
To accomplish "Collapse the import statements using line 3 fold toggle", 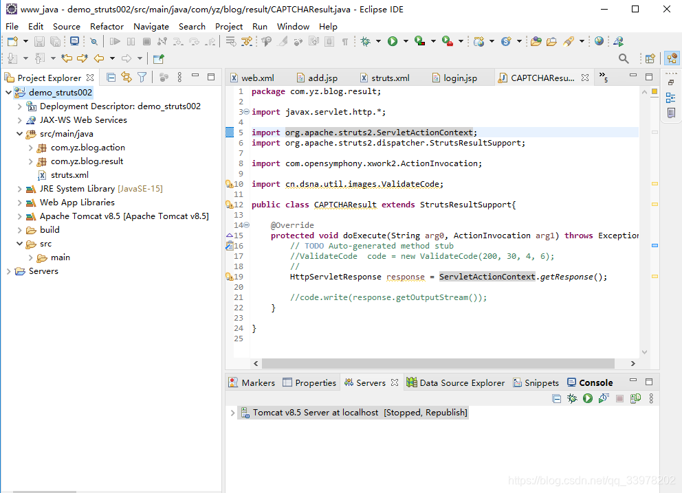I will pos(247,111).
